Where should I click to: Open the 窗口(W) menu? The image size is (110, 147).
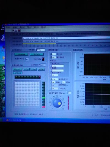coord(36,27)
